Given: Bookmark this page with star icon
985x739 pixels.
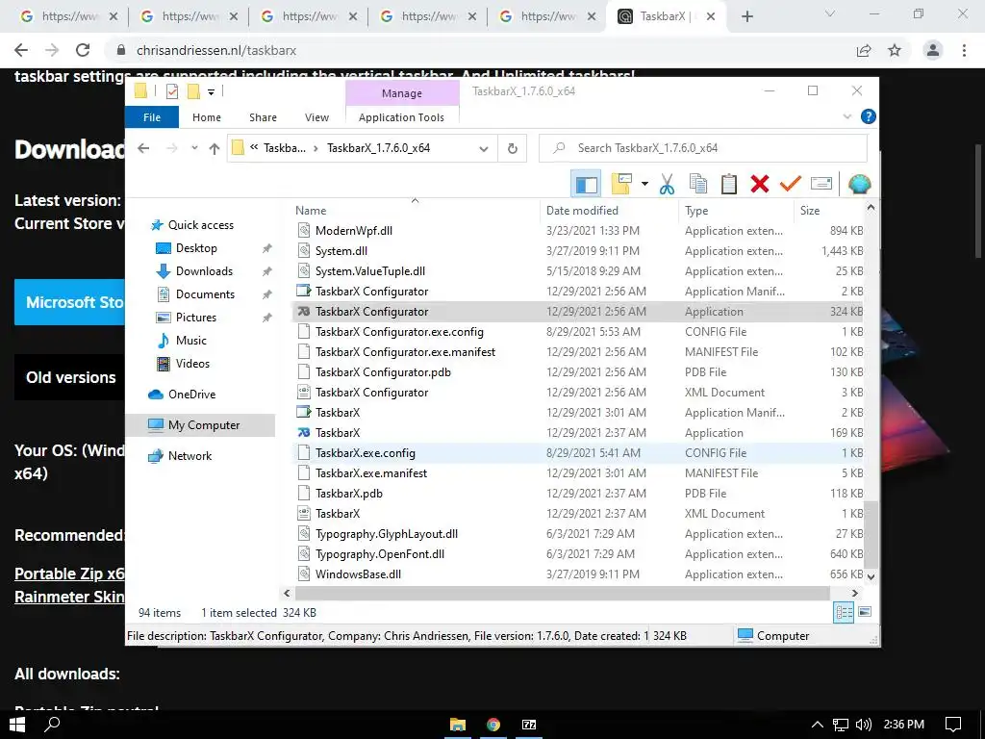Looking at the screenshot, I should click(895, 50).
